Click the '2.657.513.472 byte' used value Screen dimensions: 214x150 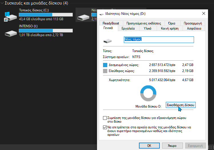tap(162, 65)
